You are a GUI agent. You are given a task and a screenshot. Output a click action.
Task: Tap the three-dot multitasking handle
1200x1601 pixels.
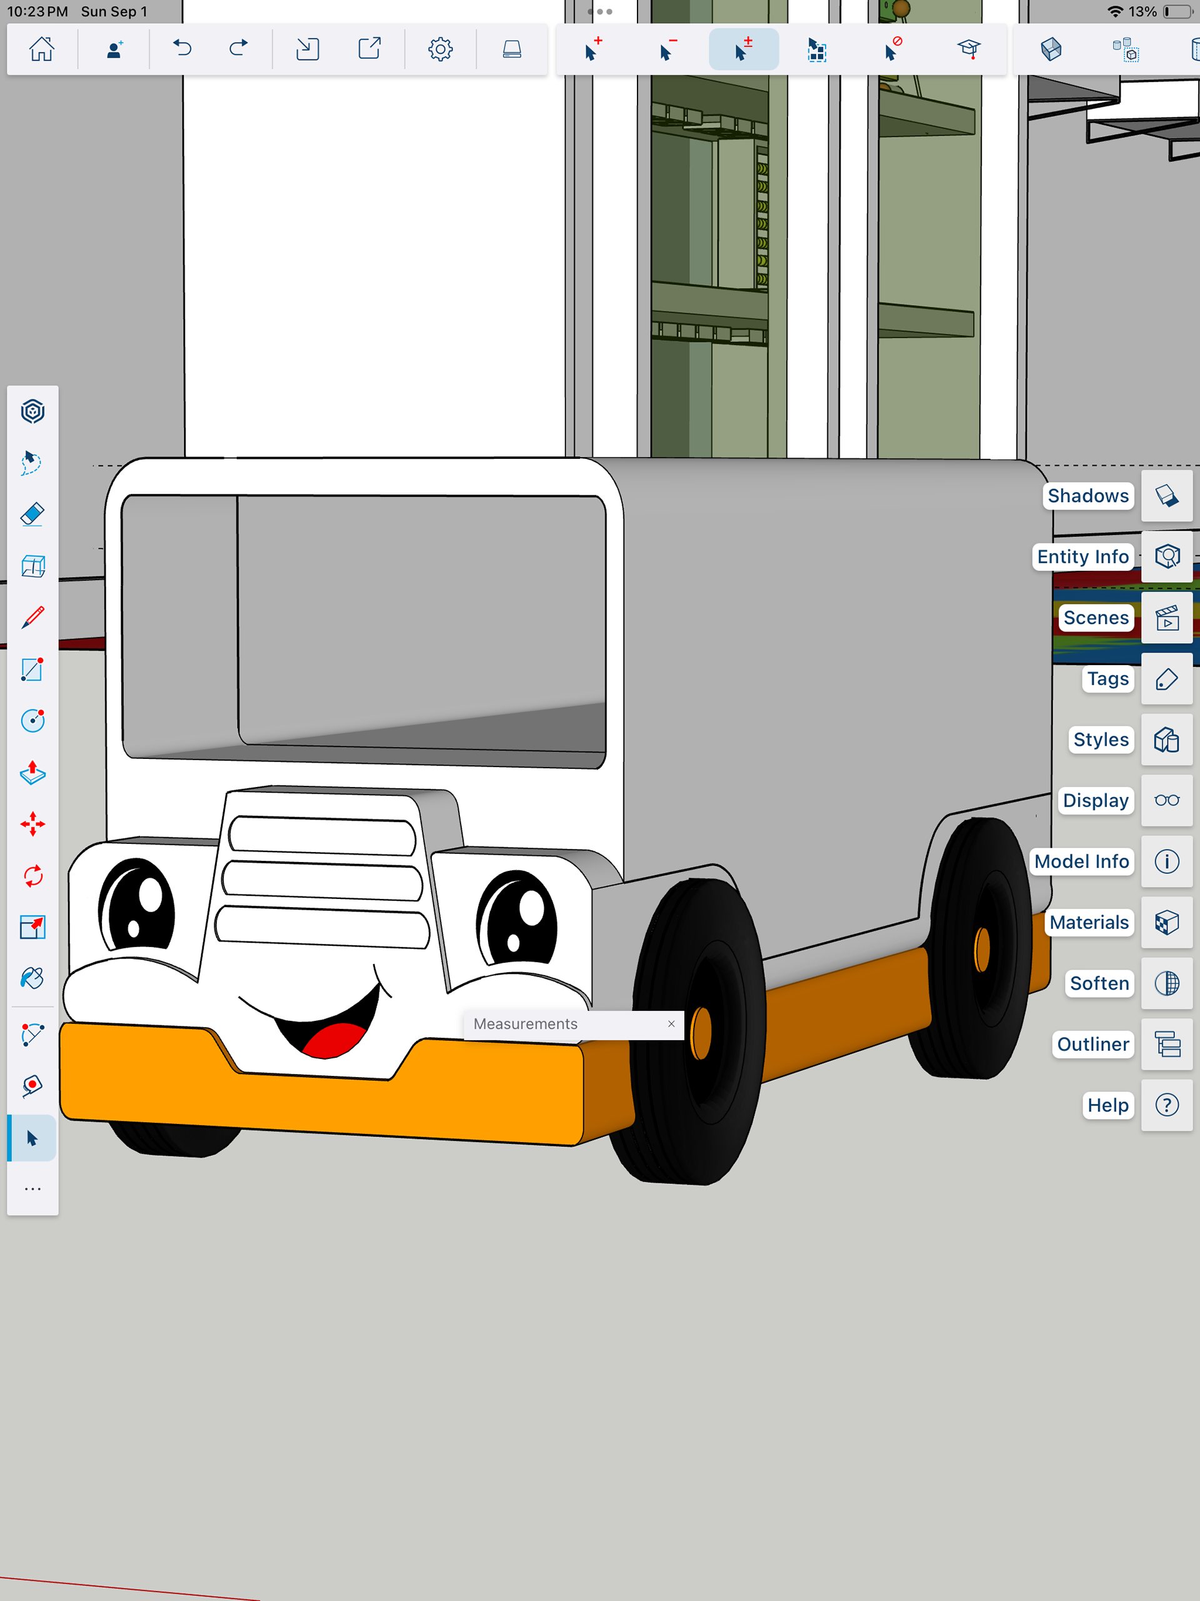[x=600, y=12]
